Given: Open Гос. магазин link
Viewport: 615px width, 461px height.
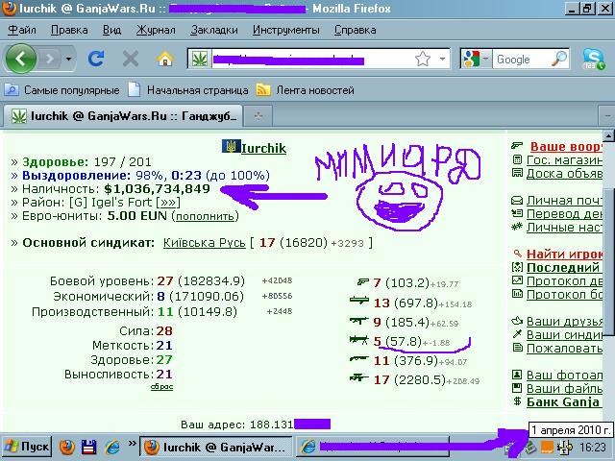Looking at the screenshot, I should point(564,160).
